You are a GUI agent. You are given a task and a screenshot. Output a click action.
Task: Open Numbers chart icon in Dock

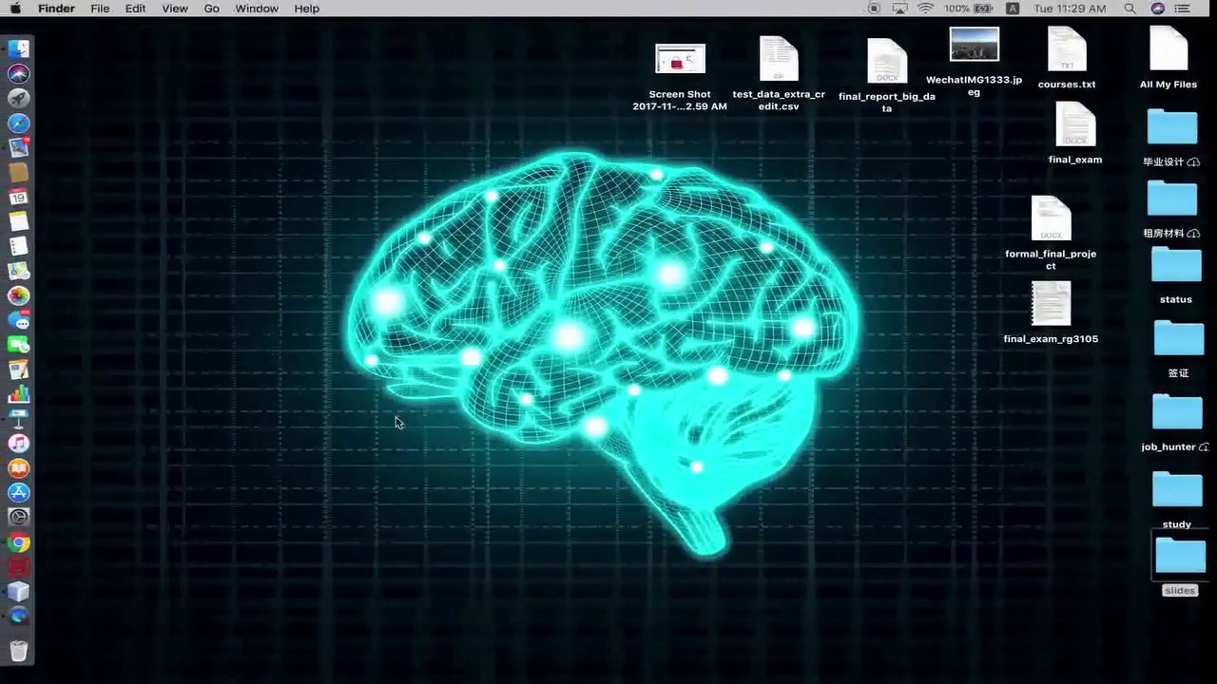pos(18,394)
